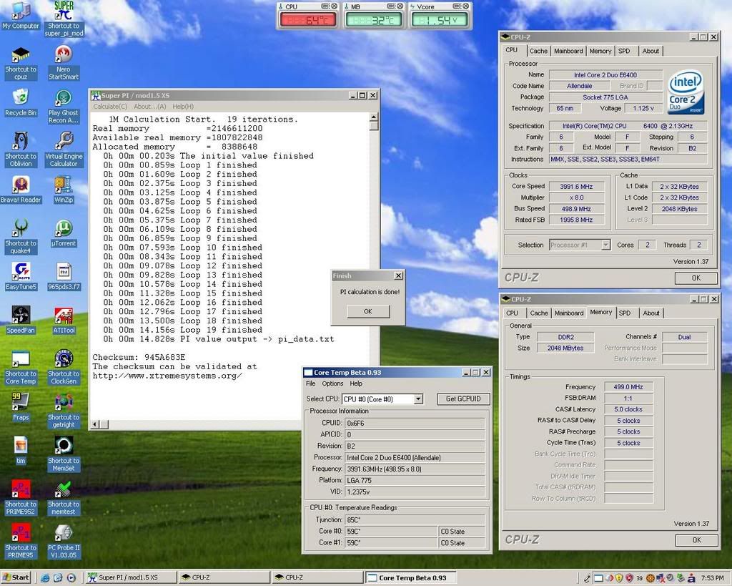Open the Fraps desktop icon
The width and height of the screenshot is (732, 586).
[x=21, y=402]
